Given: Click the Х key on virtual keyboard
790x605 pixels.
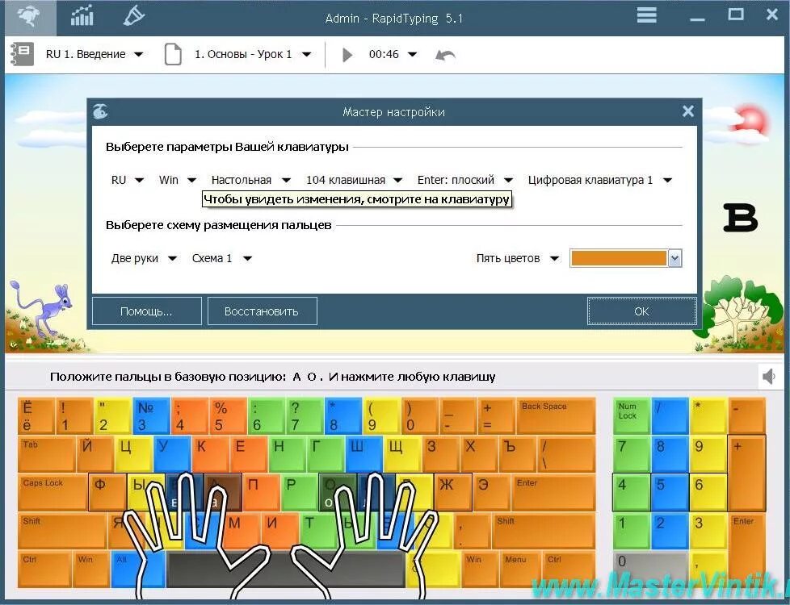Looking at the screenshot, I should pyautogui.click(x=478, y=454).
